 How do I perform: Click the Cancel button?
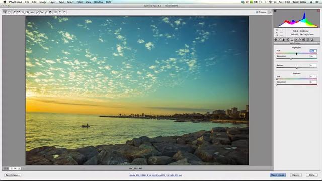pos(296,175)
